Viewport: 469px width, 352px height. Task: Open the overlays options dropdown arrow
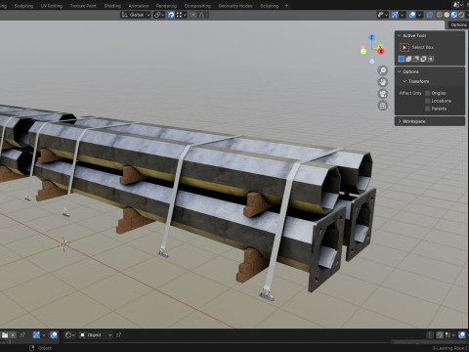tap(420, 15)
